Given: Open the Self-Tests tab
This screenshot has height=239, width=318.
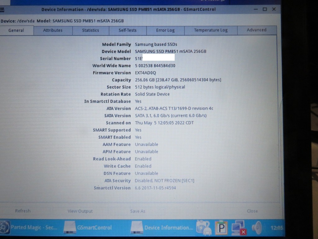Looking at the screenshot, I should [128, 30].
